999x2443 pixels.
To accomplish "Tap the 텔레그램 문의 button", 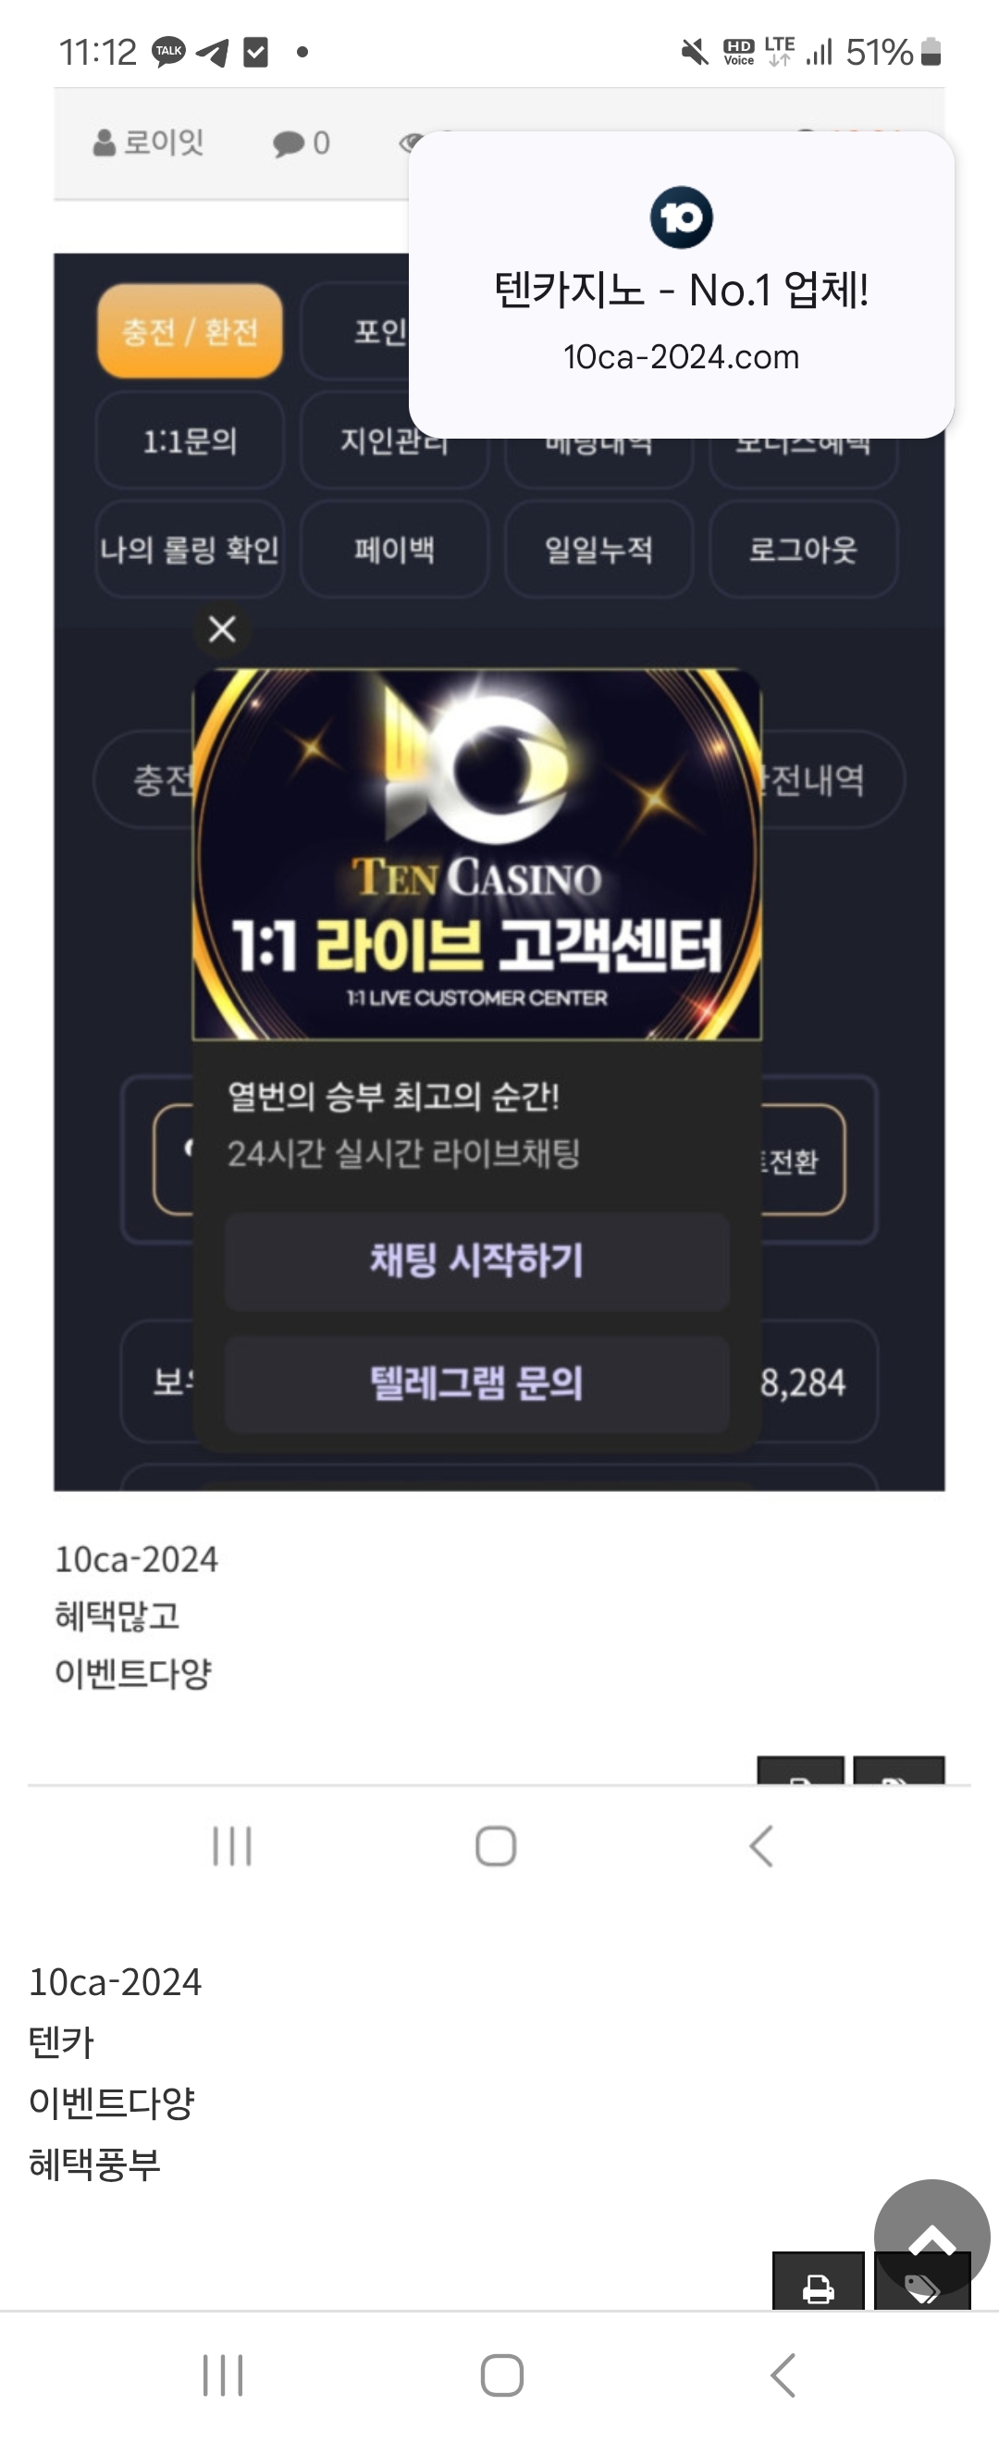I will pos(476,1383).
